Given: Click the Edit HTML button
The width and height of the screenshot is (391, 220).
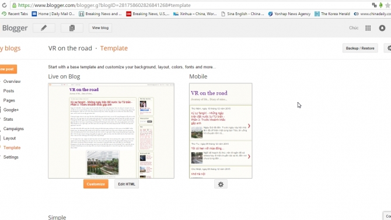Looking at the screenshot, I should click(127, 184).
